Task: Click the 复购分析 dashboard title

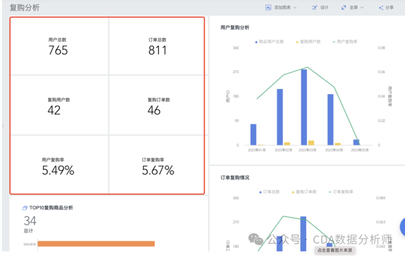Action: pos(24,7)
